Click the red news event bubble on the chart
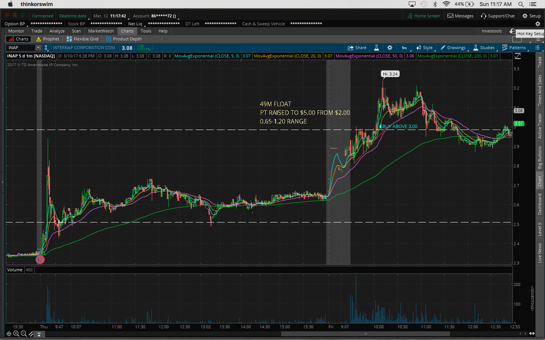Screen dimensions: 545x340 tap(40, 260)
